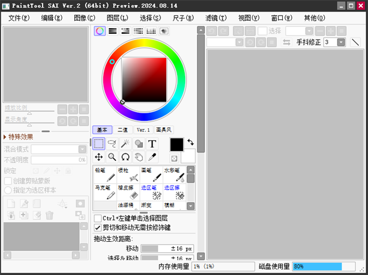Toggle the color mixer panel
The image size is (368, 275).
(x=138, y=31)
